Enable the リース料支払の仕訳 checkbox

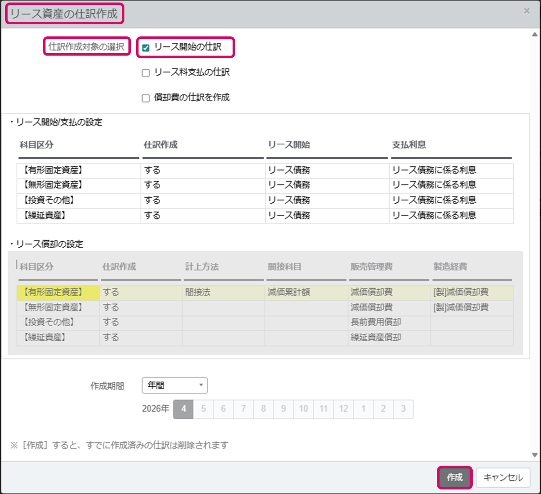pyautogui.click(x=146, y=73)
